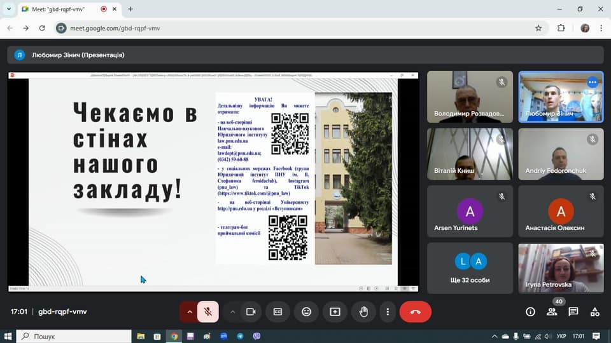Expand audio settings arrow beside microphone

point(190,312)
